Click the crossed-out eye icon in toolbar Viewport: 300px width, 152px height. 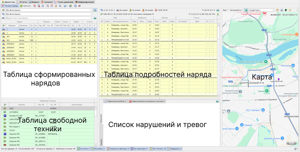point(80,6)
